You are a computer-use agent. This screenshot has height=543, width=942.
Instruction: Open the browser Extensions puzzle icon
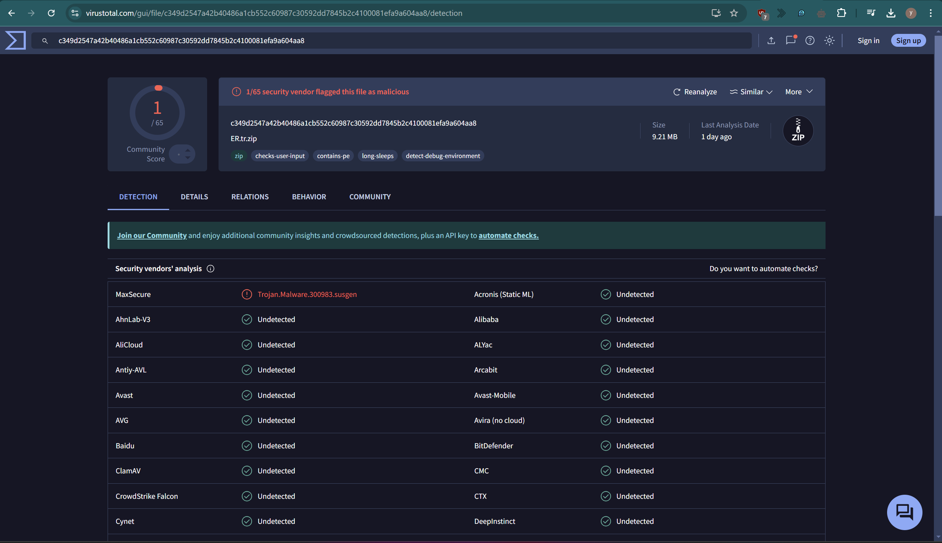pyautogui.click(x=841, y=13)
